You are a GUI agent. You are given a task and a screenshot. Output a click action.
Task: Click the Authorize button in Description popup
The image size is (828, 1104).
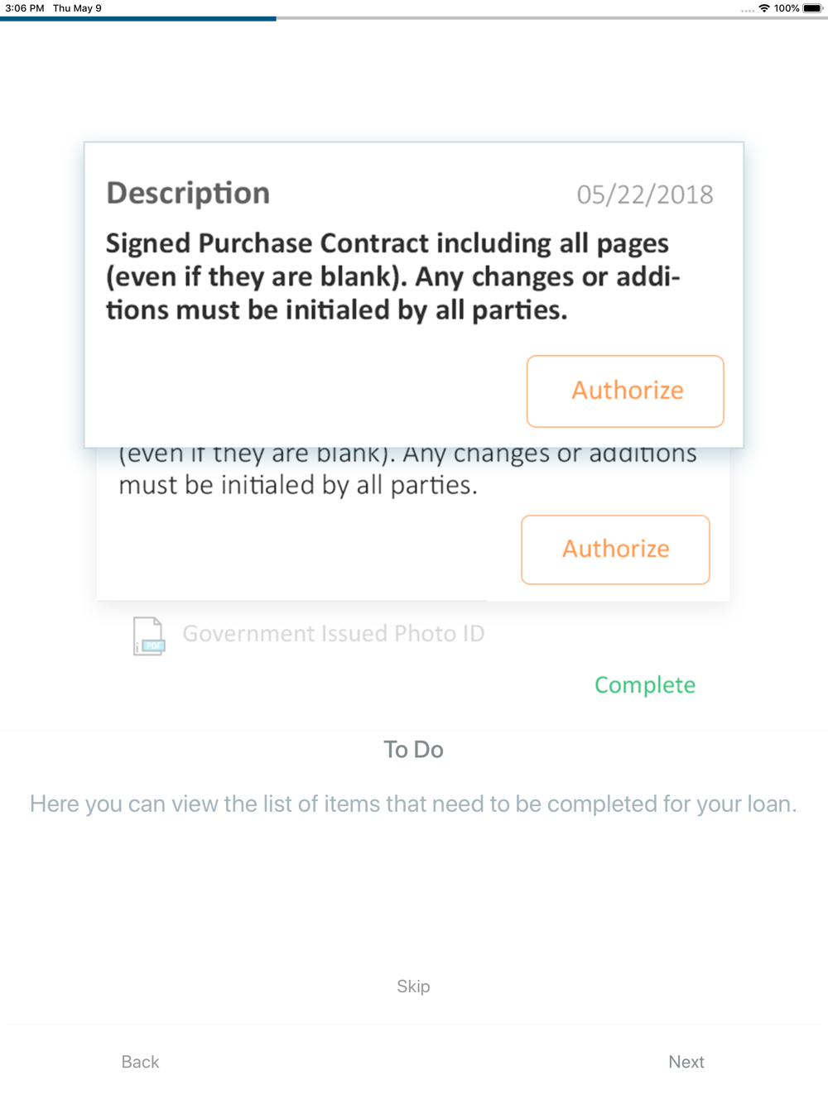coord(625,391)
